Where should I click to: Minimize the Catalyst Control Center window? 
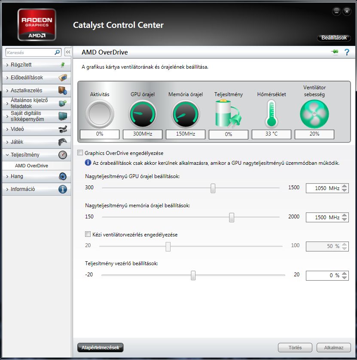point(336,11)
